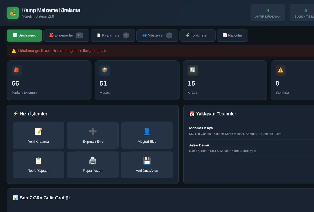This screenshot has height=212, width=314.
Task: Click the Yeni Kiralama label
Action: click(38, 142)
